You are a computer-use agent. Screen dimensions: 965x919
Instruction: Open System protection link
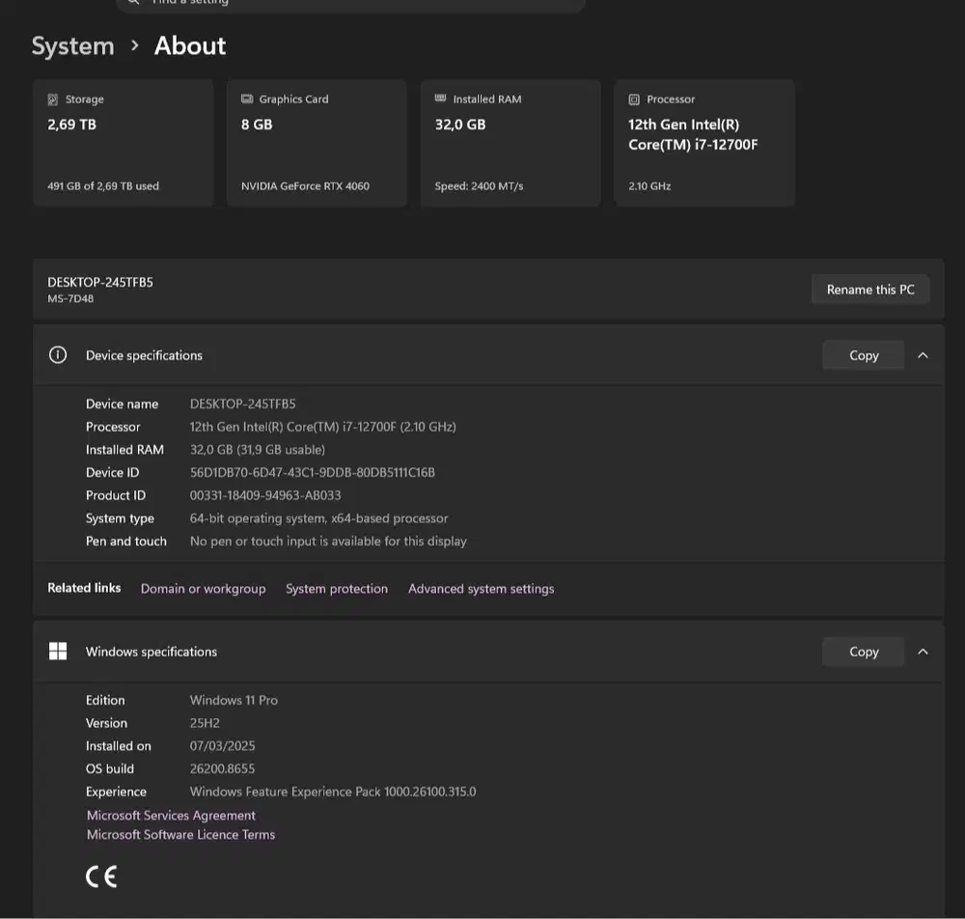(337, 589)
